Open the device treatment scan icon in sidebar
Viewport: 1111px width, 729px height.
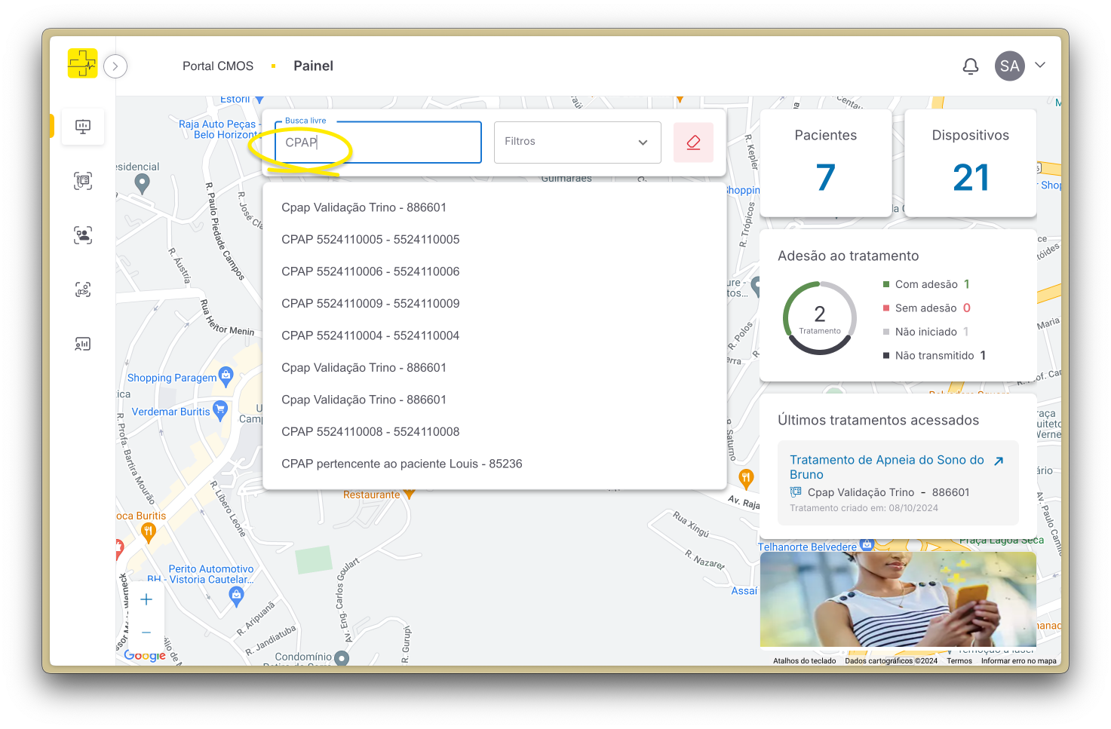click(83, 181)
